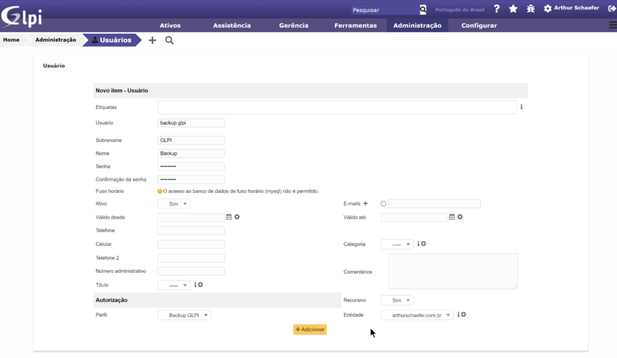This screenshot has width=617, height=358.
Task: Click the add Entidade plus icon
Action: (x=463, y=315)
